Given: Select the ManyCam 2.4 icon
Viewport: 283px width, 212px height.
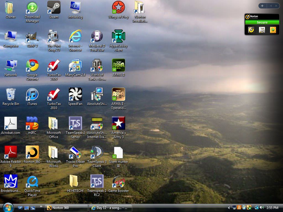Looking at the screenshot, I should point(75,65).
